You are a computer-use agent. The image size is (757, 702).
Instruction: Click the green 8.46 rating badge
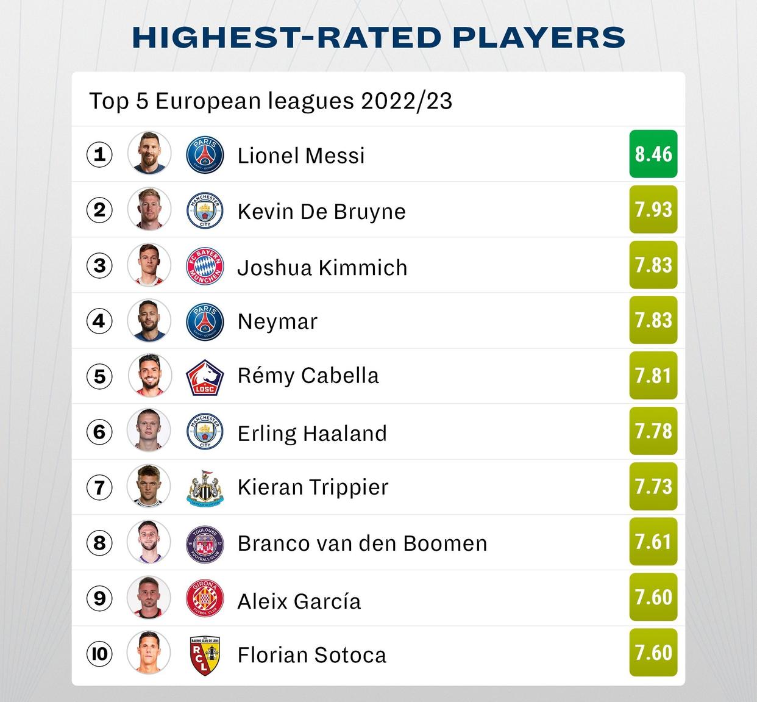pyautogui.click(x=653, y=154)
